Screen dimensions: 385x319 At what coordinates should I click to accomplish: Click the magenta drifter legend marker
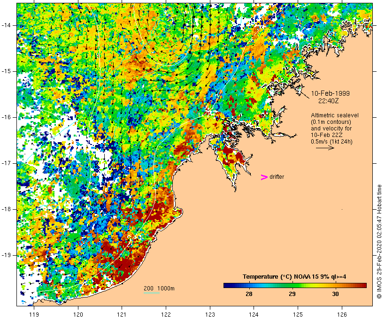point(264,177)
